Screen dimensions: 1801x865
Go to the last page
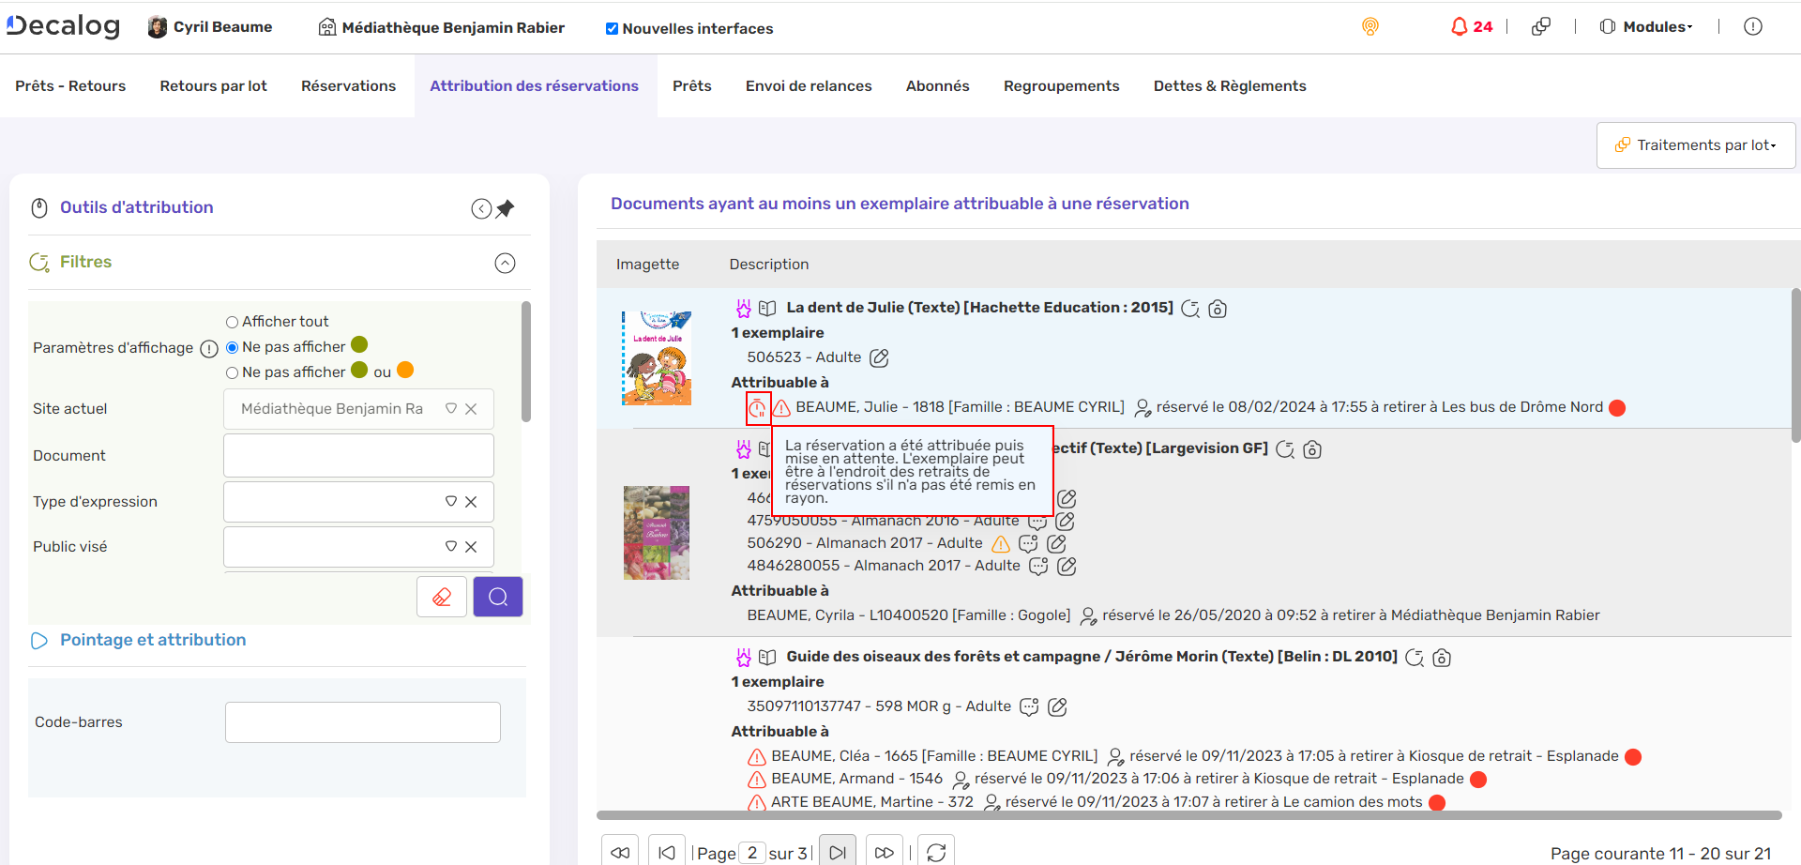click(884, 852)
